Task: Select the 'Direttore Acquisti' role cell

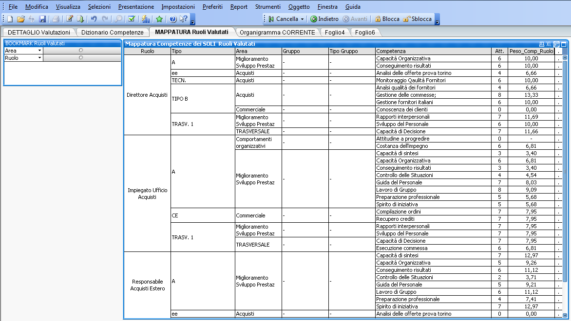Action: coord(148,95)
